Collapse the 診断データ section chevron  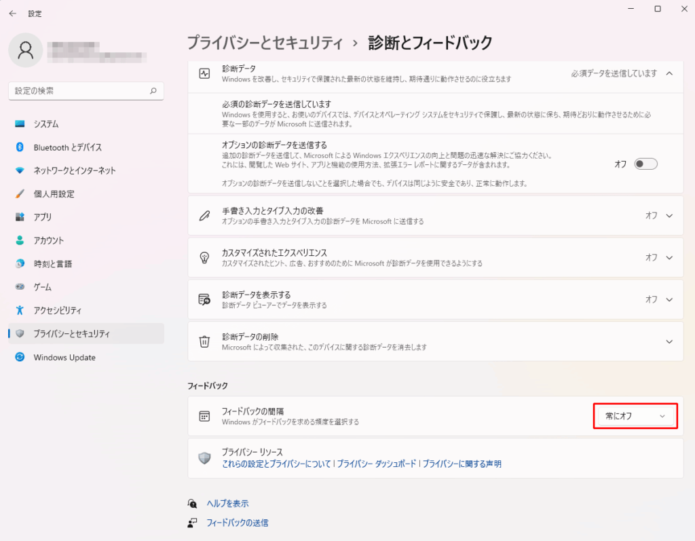(669, 73)
